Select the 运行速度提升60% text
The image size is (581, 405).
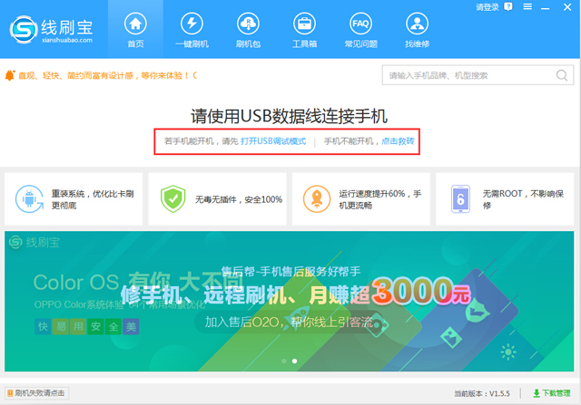[x=380, y=199]
